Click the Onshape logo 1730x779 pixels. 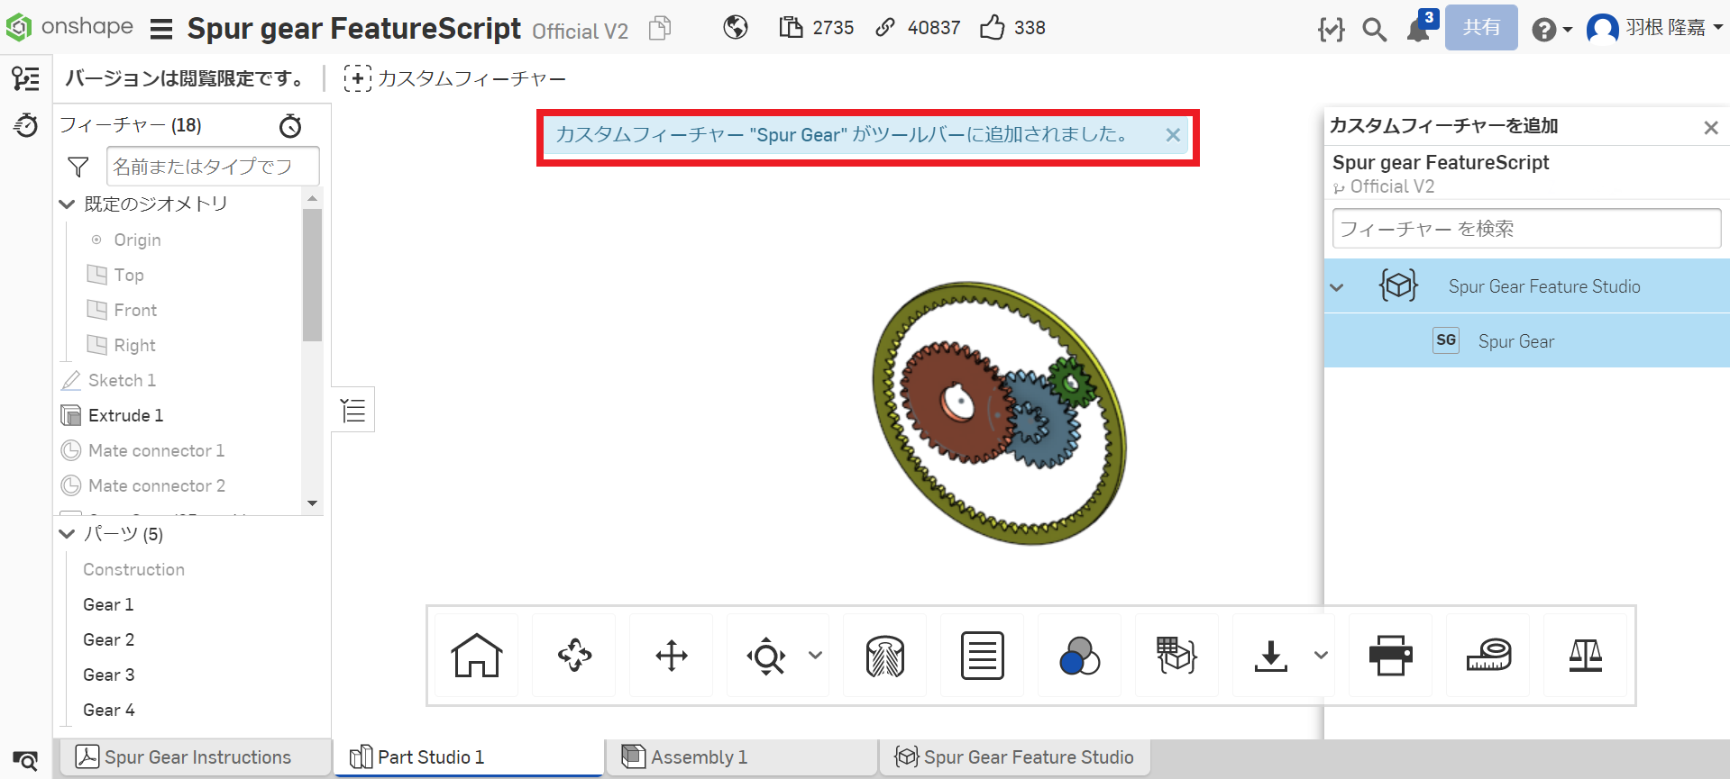tap(69, 27)
